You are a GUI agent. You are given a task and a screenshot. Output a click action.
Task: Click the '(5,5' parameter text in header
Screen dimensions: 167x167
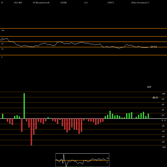pos(86,3)
